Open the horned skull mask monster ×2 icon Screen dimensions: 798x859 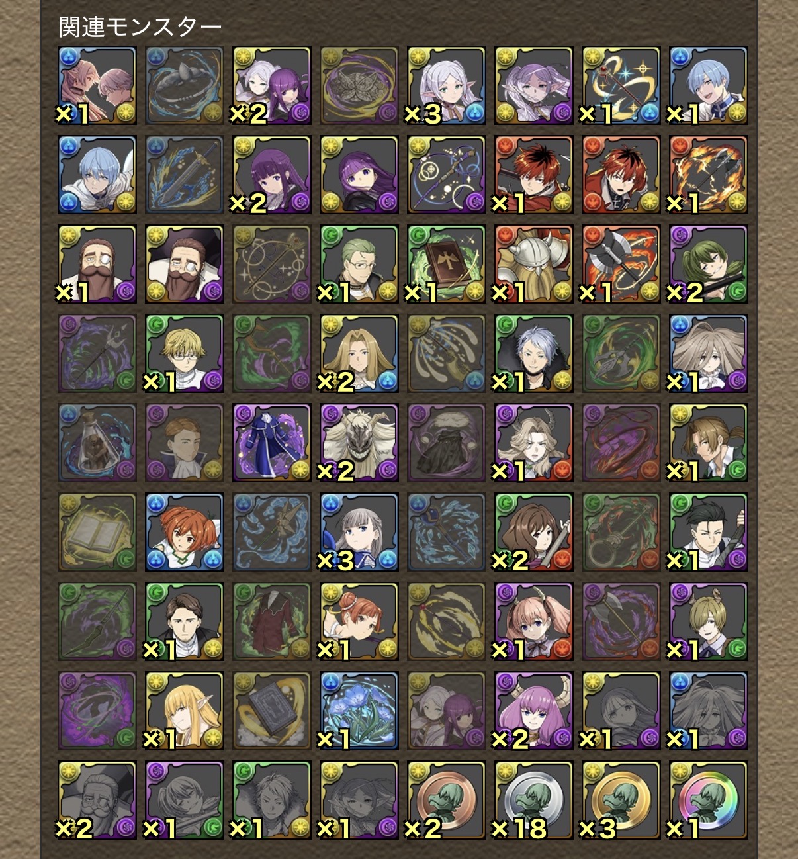pos(359,443)
